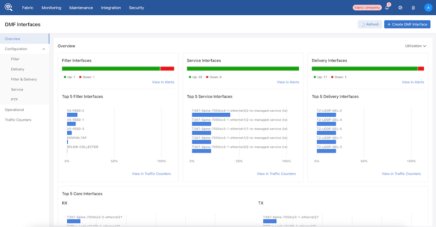Image resolution: width=436 pixels, height=227 pixels.
Task: Open the Fabric menu in the top bar
Action: click(28, 8)
